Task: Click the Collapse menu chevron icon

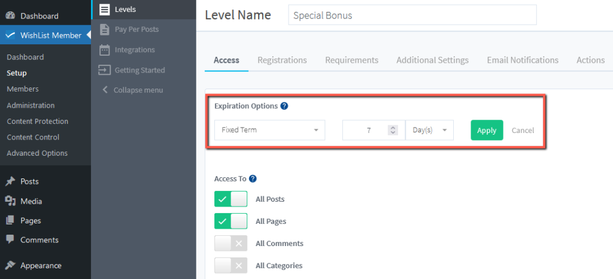Action: coord(105,90)
